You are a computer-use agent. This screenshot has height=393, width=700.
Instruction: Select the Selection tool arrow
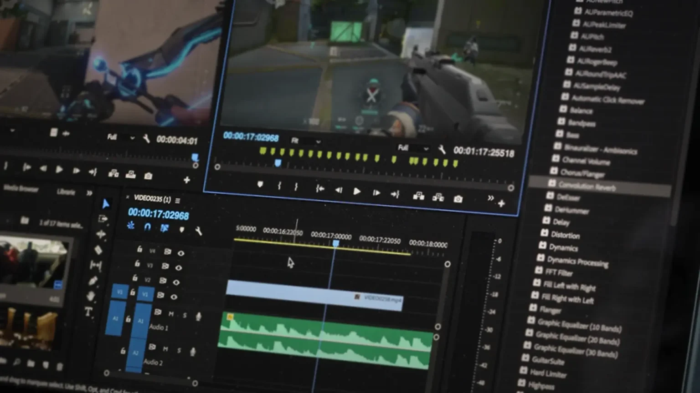click(x=106, y=204)
